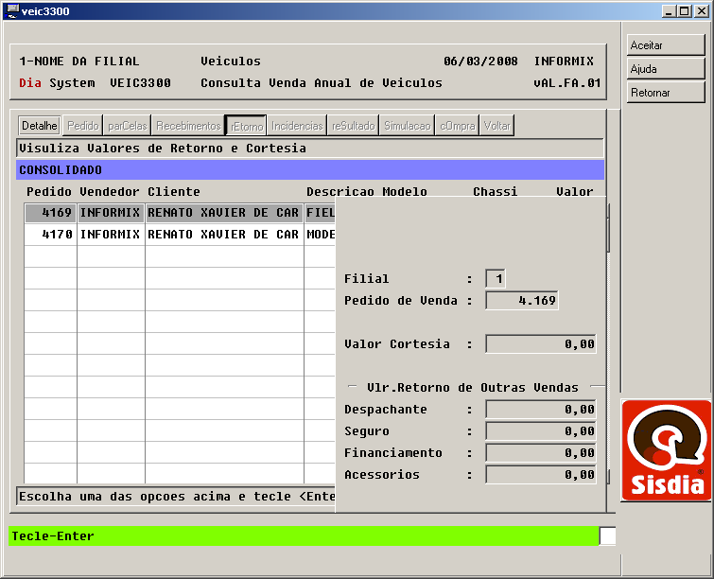Click the Acessorios value field
The width and height of the screenshot is (714, 579).
tap(541, 475)
